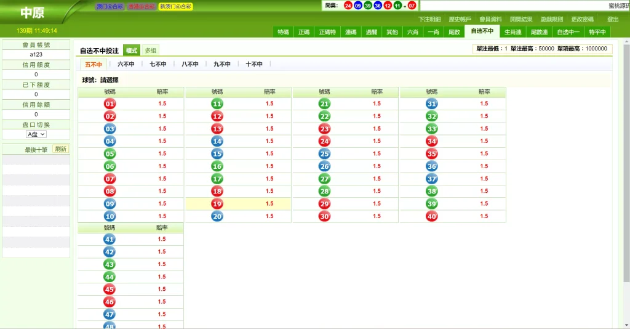Image resolution: width=630 pixels, height=329 pixels.
Task: Click the 中原 site logo
Action: (x=32, y=13)
